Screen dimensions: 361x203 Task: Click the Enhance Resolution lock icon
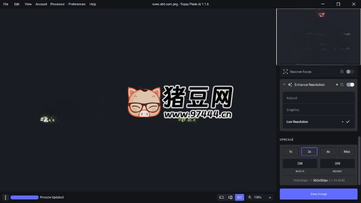click(x=342, y=85)
